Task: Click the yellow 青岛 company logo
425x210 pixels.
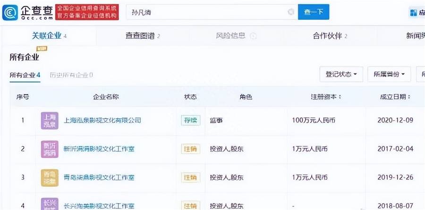Action: [x=50, y=178]
